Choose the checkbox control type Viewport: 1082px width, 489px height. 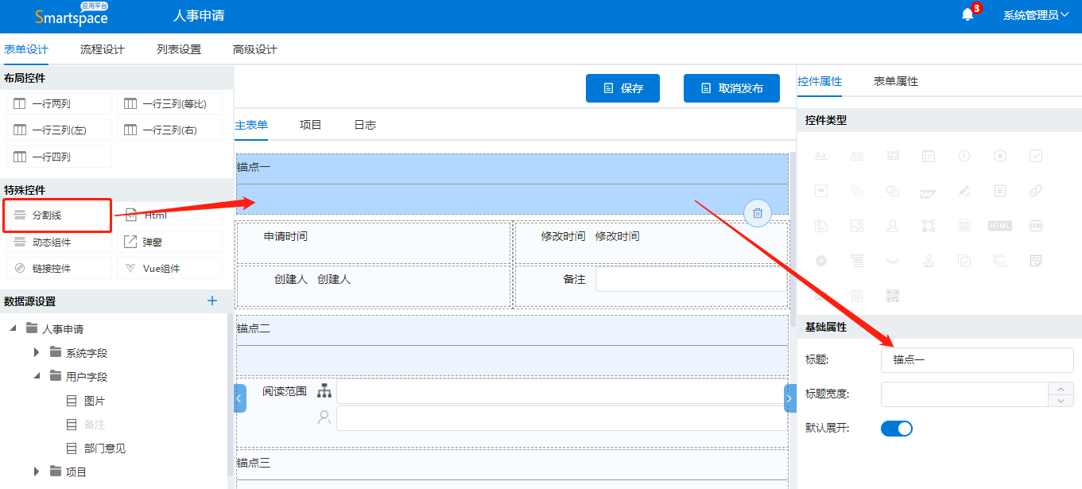pyautogui.click(x=1036, y=156)
